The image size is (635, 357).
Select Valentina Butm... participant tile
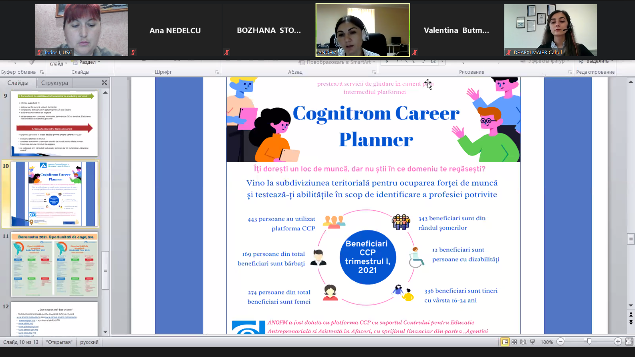(456, 30)
